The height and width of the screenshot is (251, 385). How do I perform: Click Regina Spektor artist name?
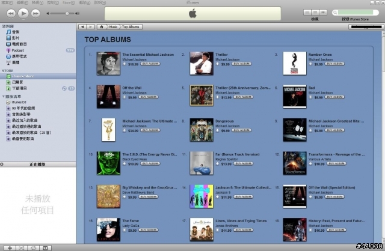pyautogui.click(x=227, y=159)
